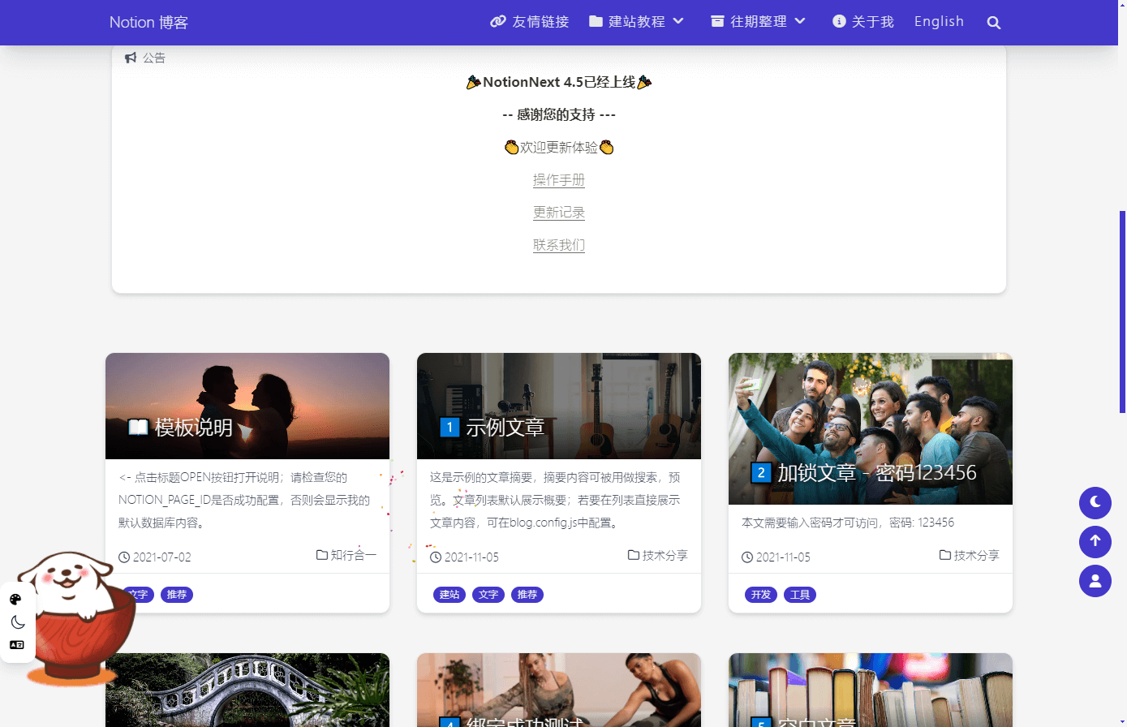Click the translate icon in the left widget

(16, 644)
